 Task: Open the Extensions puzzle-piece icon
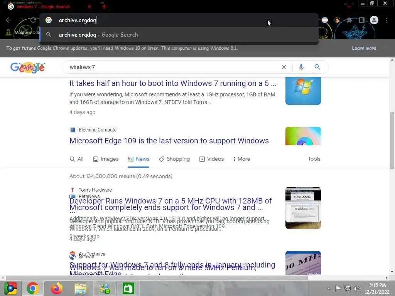pyautogui.click(x=349, y=20)
